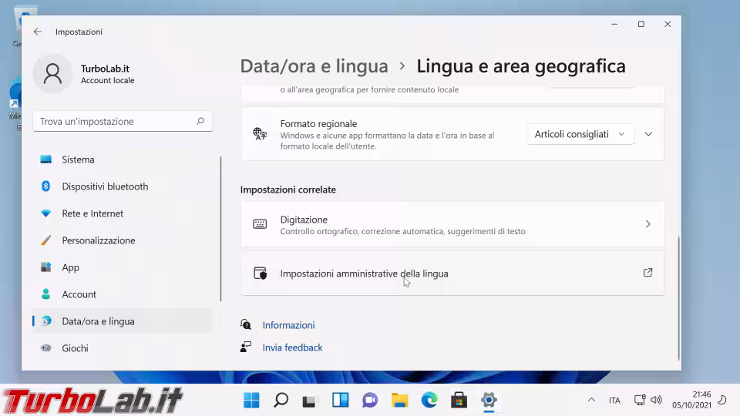Image resolution: width=740 pixels, height=416 pixels.
Task: Click the main content vertical scrollbar
Action: coord(678,297)
